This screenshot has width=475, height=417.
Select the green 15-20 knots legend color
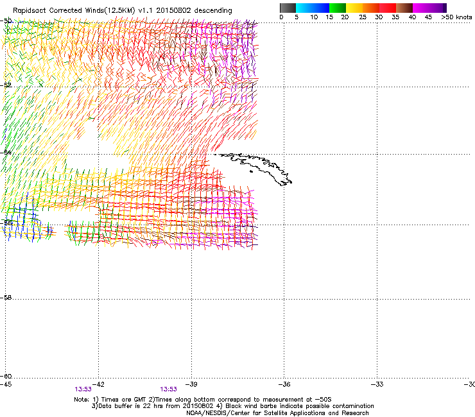[338, 8]
